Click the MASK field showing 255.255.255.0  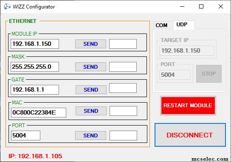click(35, 67)
